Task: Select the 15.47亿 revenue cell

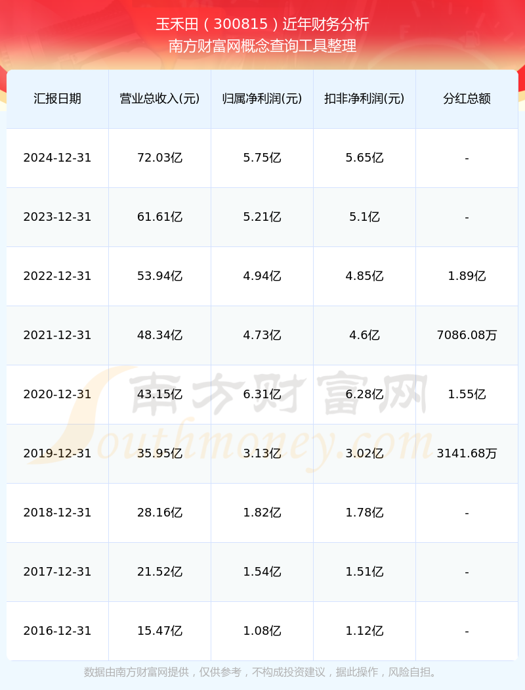Action: (160, 632)
